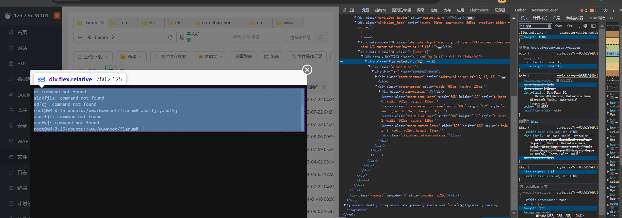The width and height of the screenshot is (622, 218).
Task: Click the 分享列表 button
Action: click(x=243, y=56)
